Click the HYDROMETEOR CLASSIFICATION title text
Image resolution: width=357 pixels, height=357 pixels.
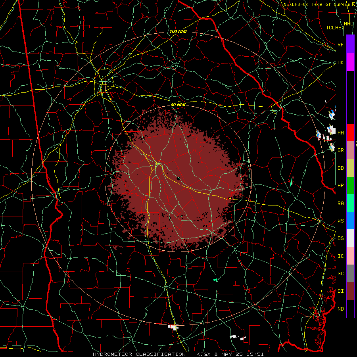pos(139,354)
